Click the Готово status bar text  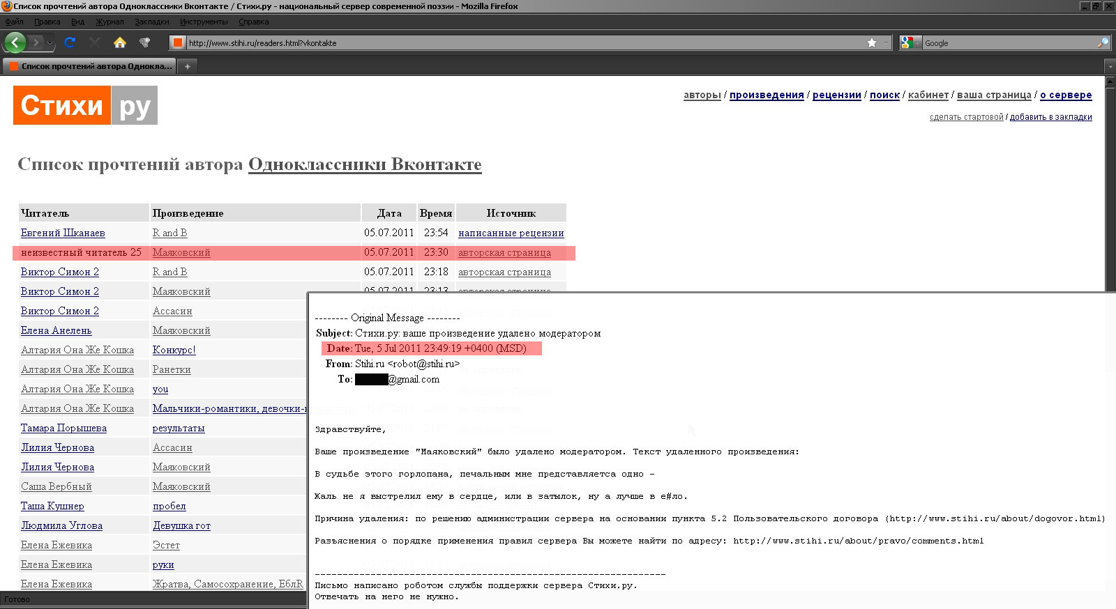click(x=17, y=599)
